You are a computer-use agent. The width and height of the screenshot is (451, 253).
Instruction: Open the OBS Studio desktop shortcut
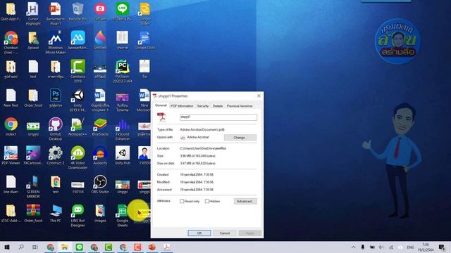[100, 184]
